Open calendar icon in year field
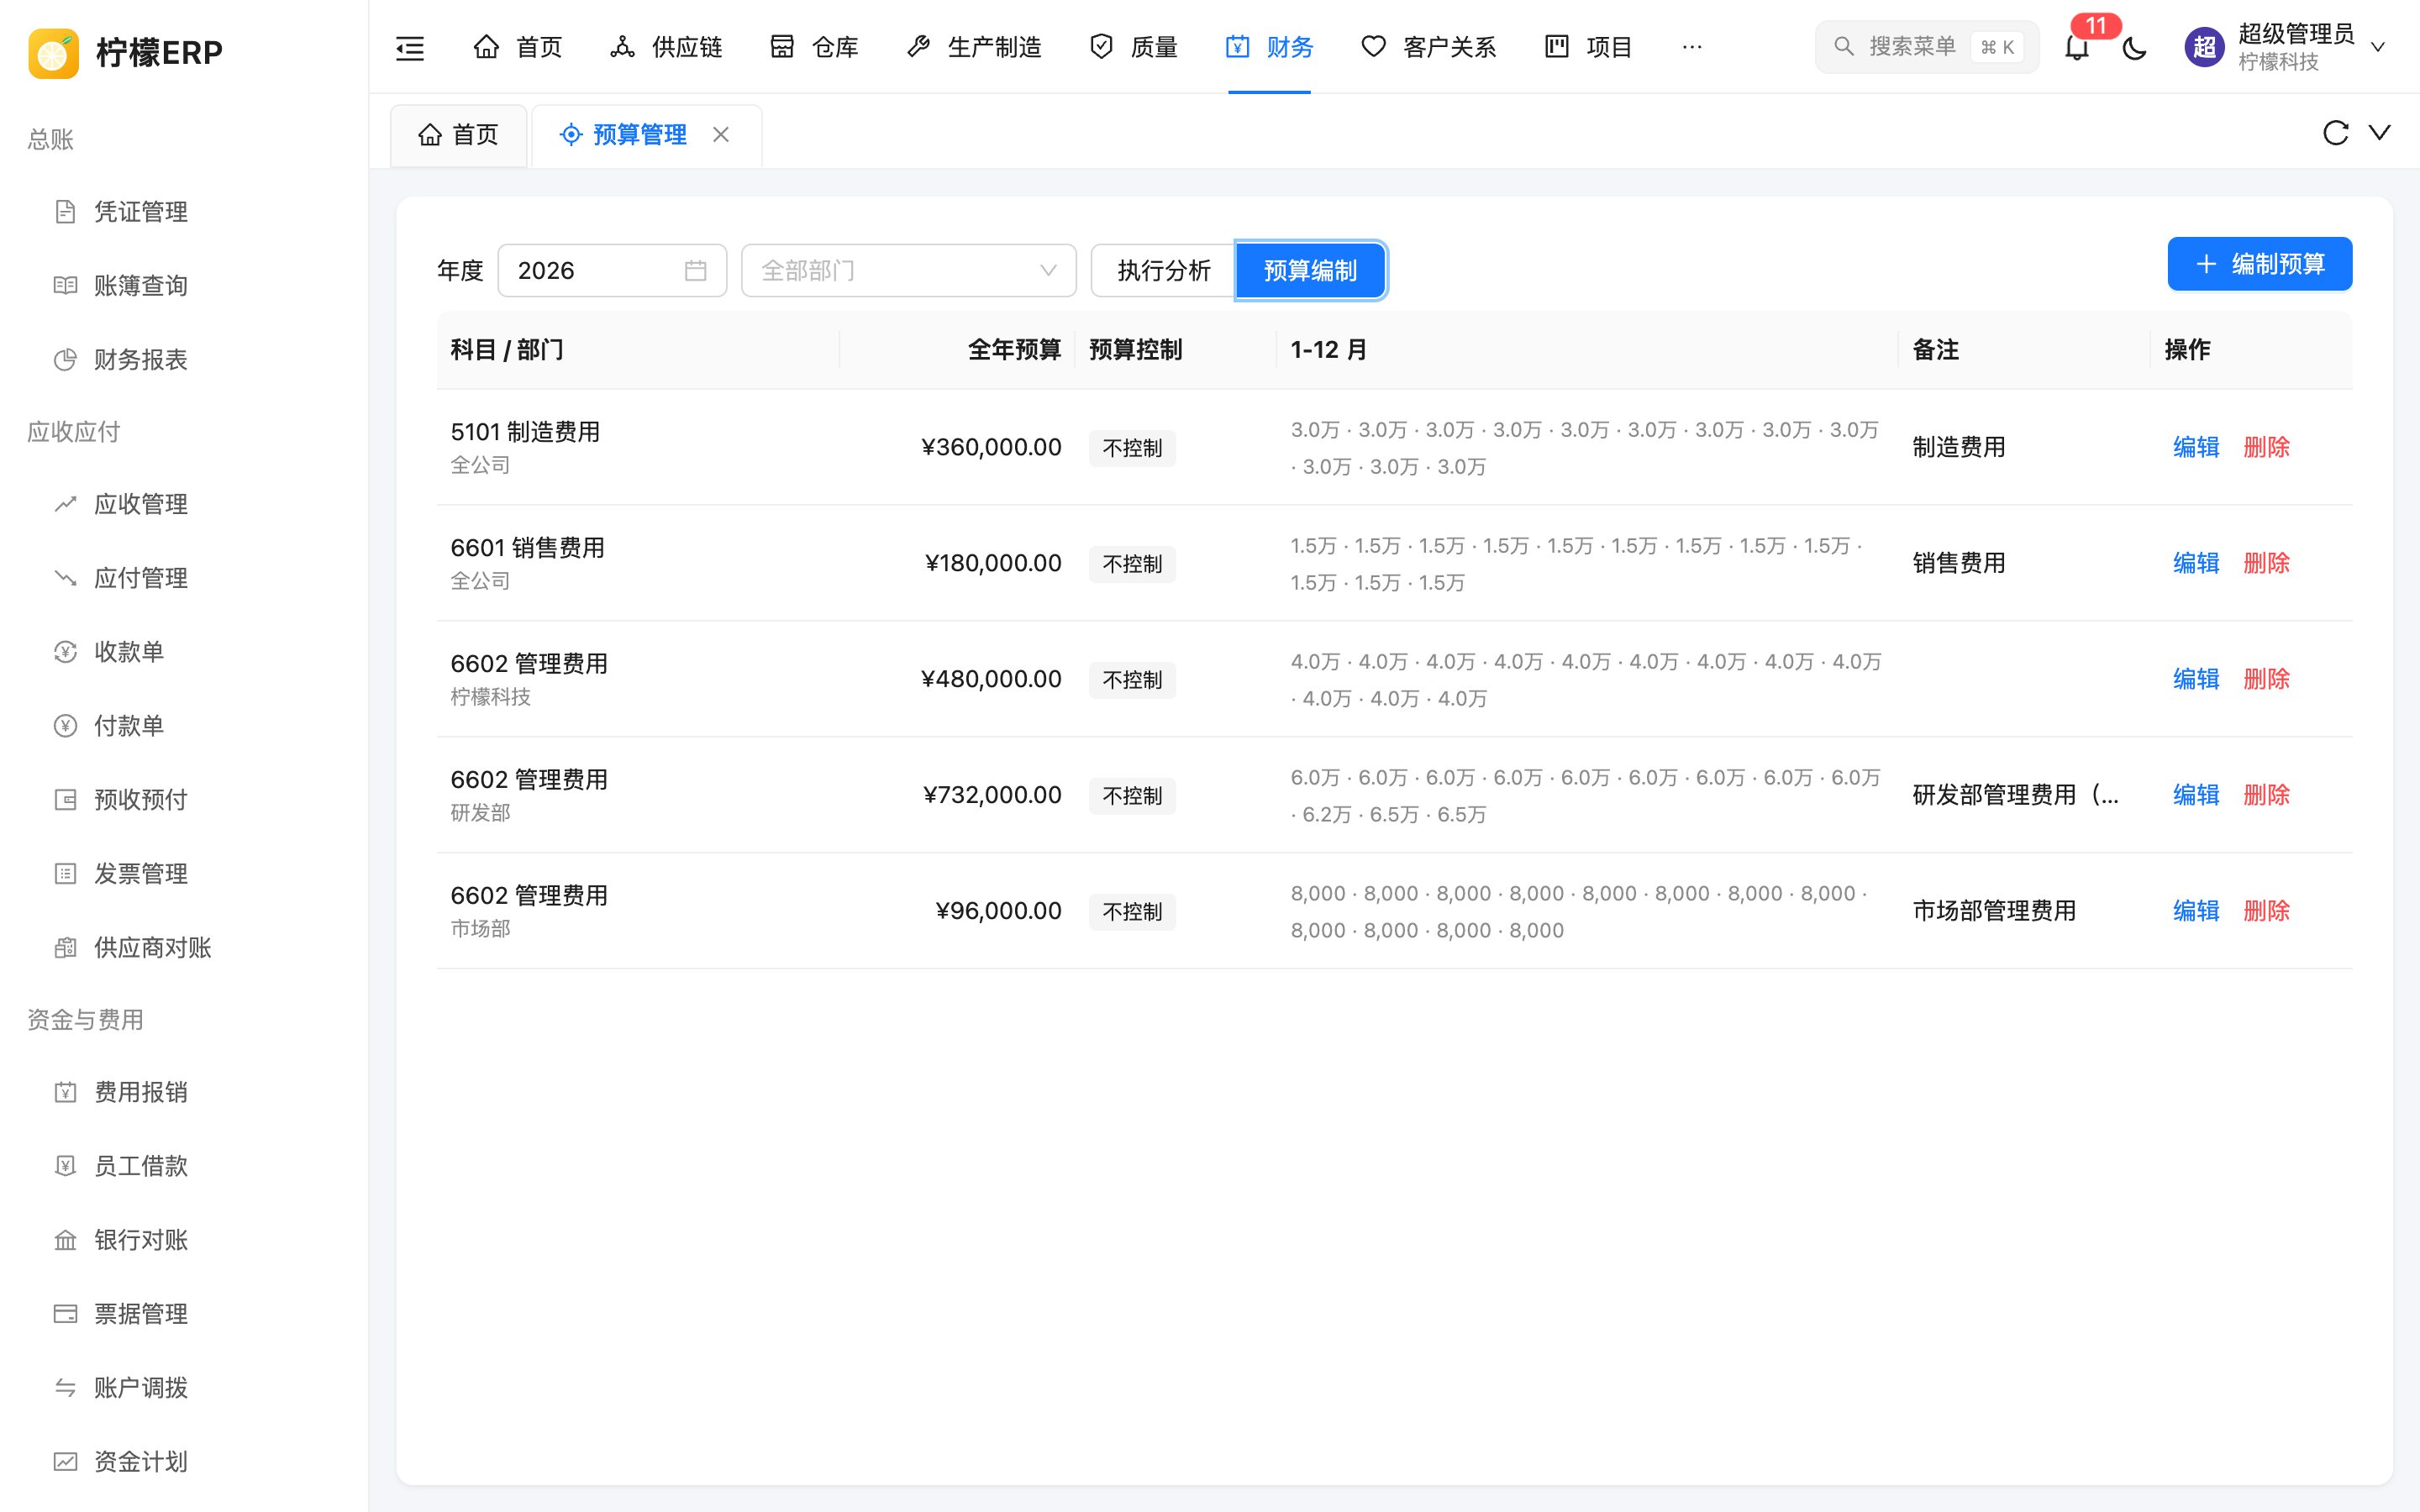The width and height of the screenshot is (2420, 1512). coord(696,270)
